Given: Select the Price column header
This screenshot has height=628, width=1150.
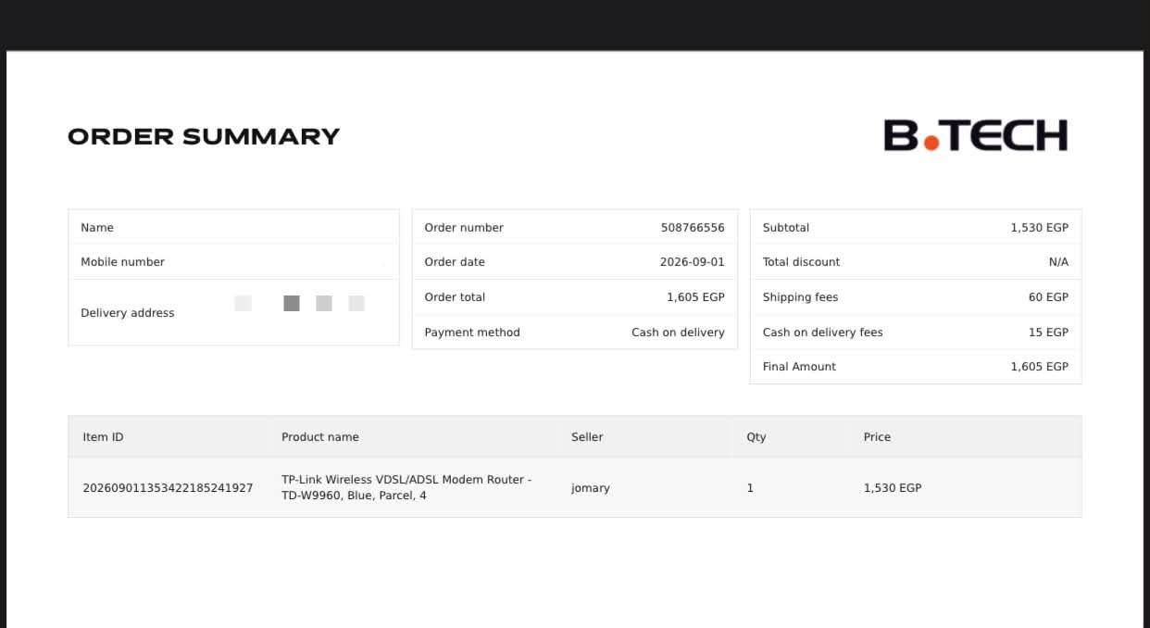Looking at the screenshot, I should point(877,437).
